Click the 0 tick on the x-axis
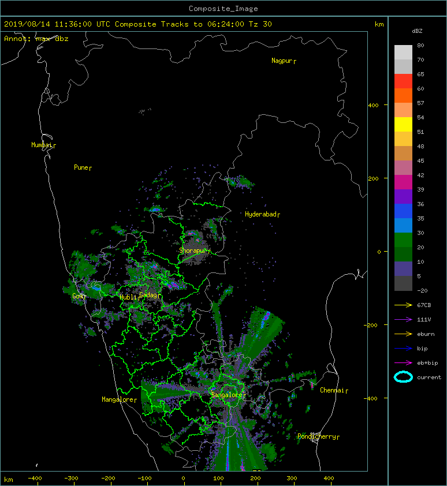447x486 pixels. (x=183, y=478)
